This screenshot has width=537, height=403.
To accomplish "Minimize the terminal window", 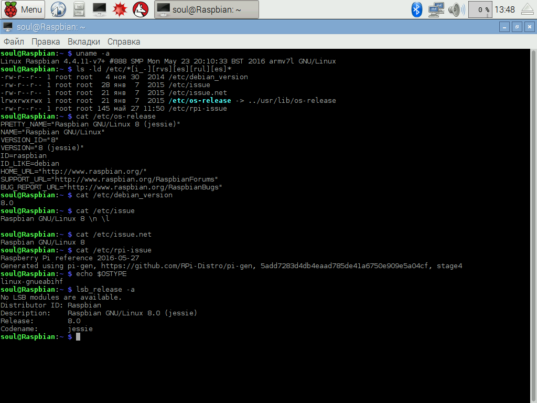I will (504, 27).
